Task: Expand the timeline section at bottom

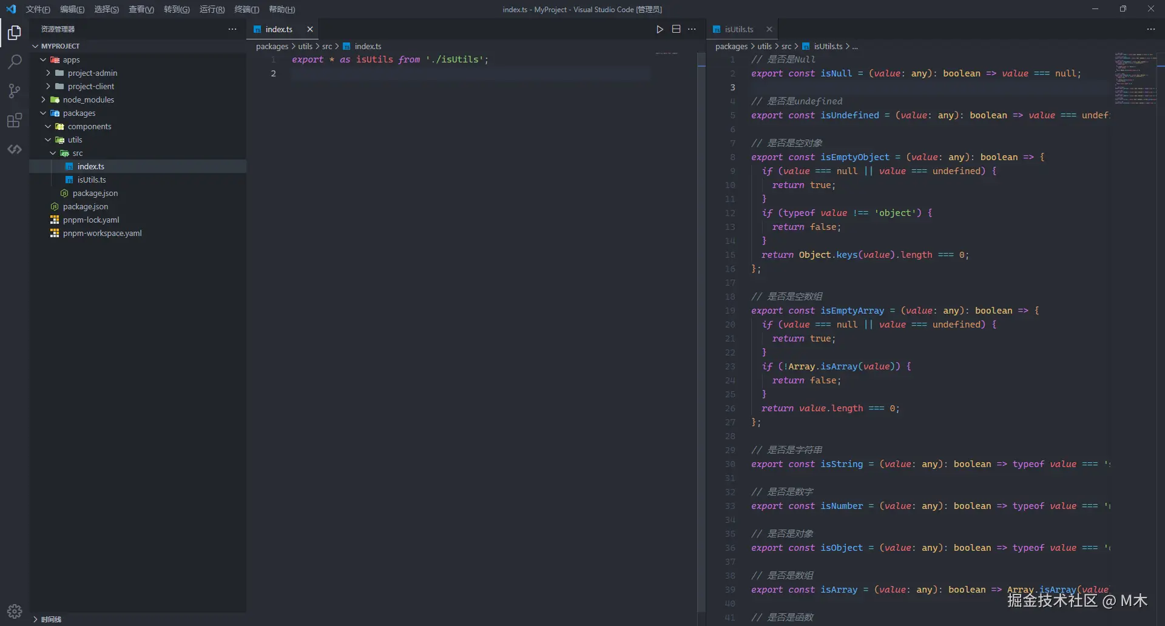Action: coord(51,619)
